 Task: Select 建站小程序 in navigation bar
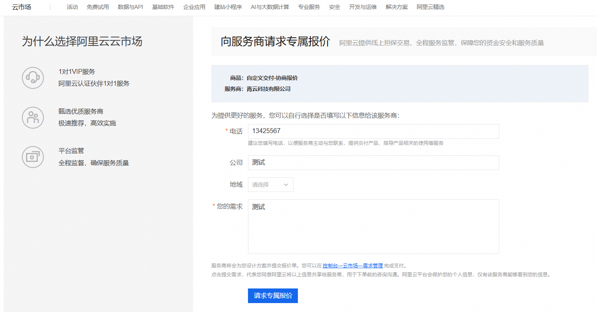[x=228, y=7]
